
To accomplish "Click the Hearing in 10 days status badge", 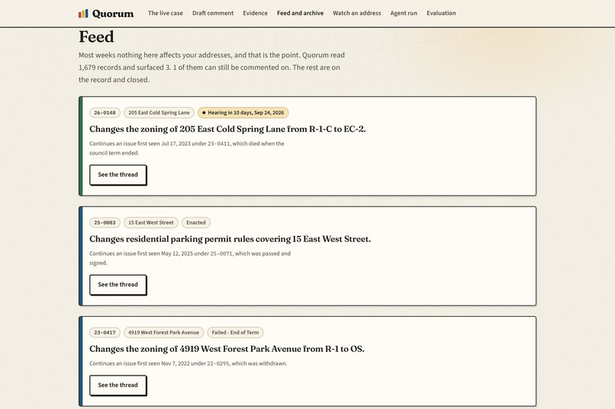I will coord(243,113).
